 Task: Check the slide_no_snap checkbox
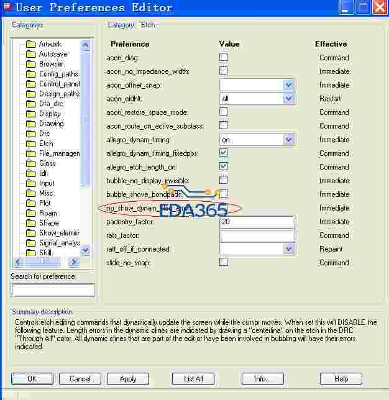point(223,262)
